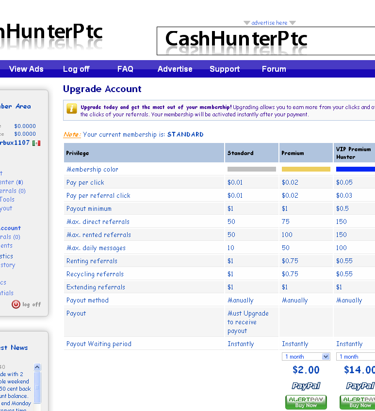Open Support from navigation bar

225,69
